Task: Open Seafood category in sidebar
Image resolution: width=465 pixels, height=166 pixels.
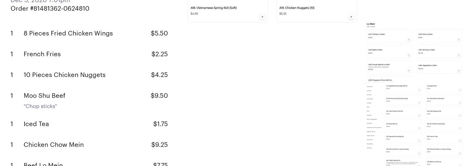Action: pyautogui.click(x=369, y=115)
